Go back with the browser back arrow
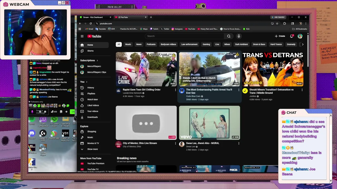Image resolution: width=337 pixels, height=189 pixels. (80, 23)
